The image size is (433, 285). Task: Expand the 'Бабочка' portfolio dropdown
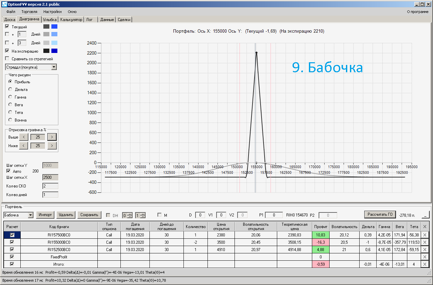coord(31,215)
